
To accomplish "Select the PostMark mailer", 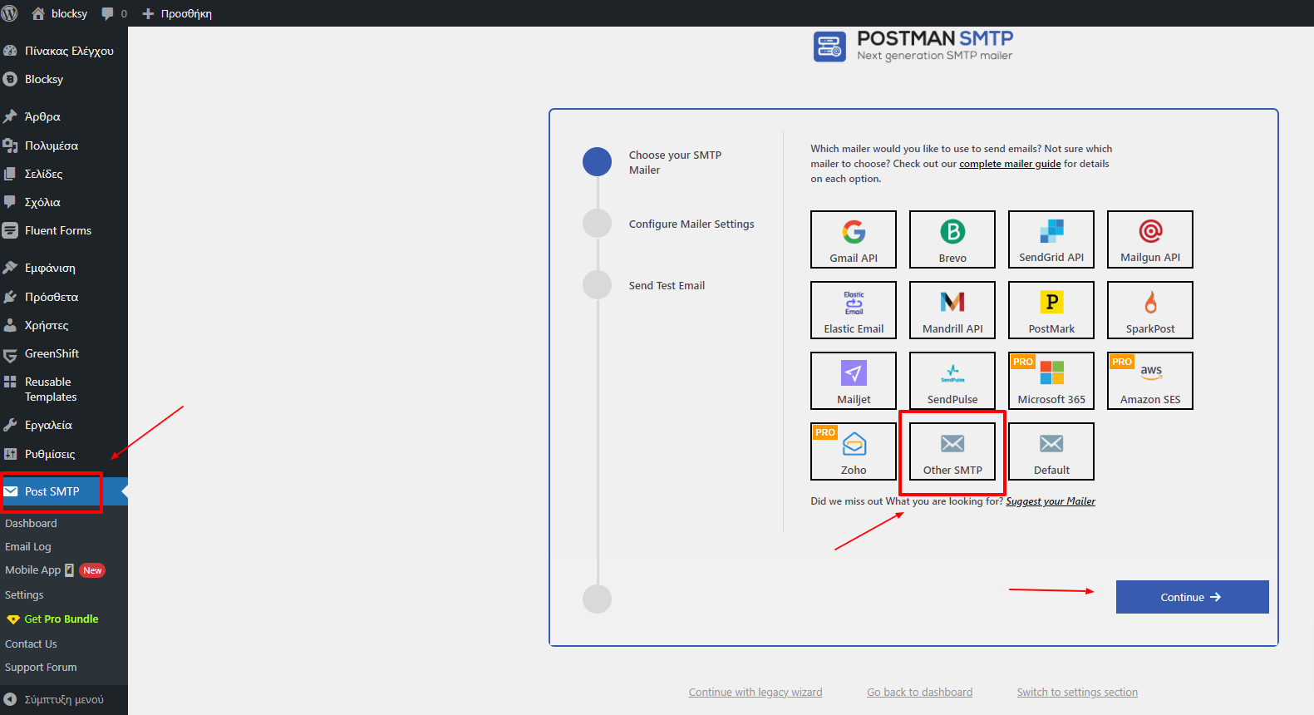I will [1051, 310].
